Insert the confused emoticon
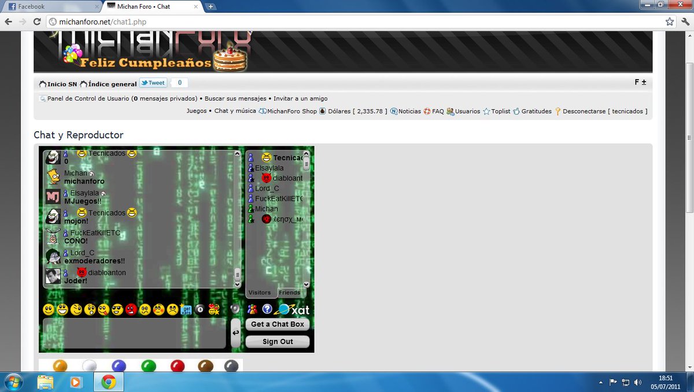 (x=145, y=309)
